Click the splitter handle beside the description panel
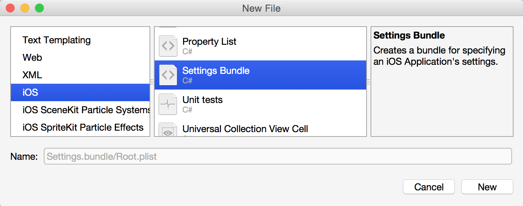The image size is (523, 206). (x=368, y=82)
